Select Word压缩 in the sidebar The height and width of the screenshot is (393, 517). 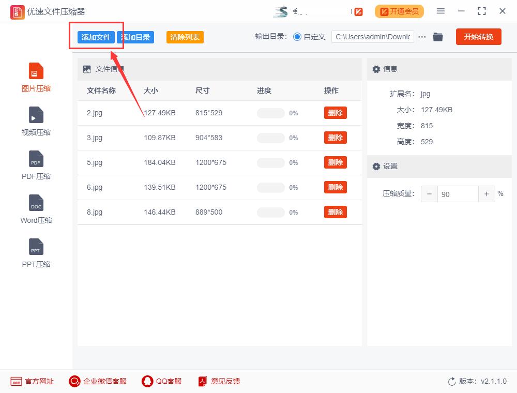[36, 208]
